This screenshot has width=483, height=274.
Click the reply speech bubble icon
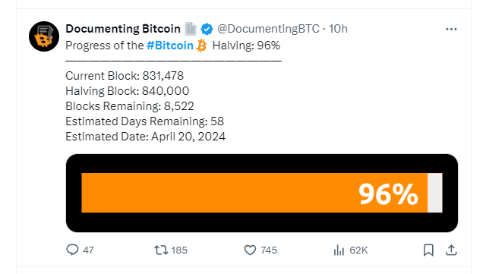tap(72, 250)
